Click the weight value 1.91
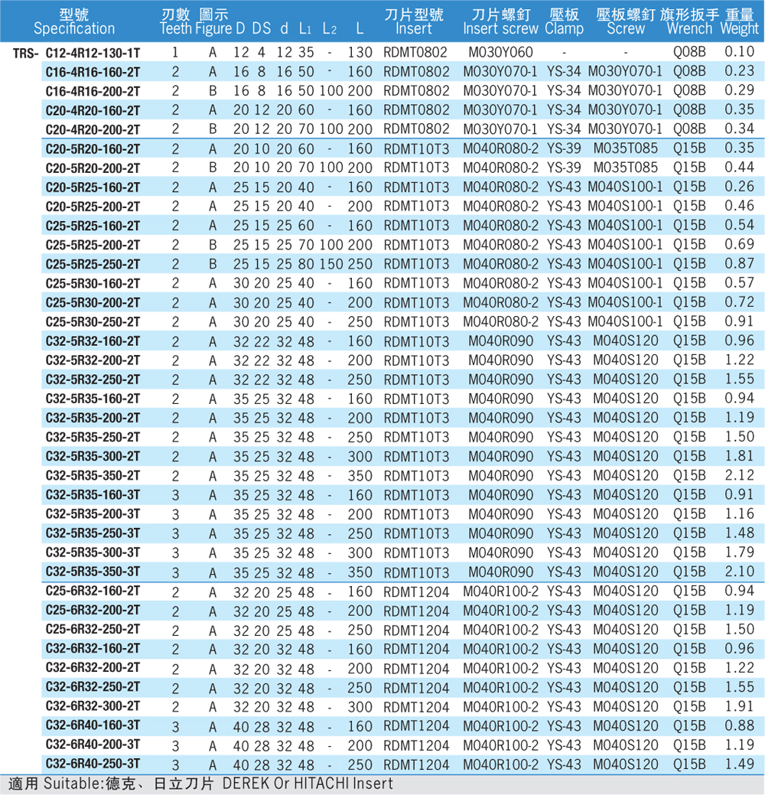This screenshot has height=795, width=765. pyautogui.click(x=738, y=706)
